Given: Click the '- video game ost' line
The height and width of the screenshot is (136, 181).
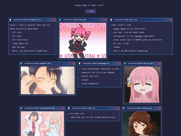Looking at the screenshot, I should coord(19,43).
